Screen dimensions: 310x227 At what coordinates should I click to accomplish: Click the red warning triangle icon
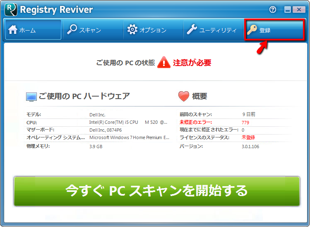point(164,62)
